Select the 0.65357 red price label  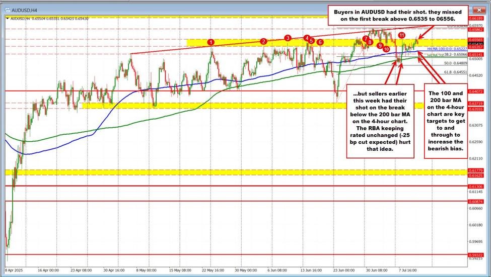[475, 47]
